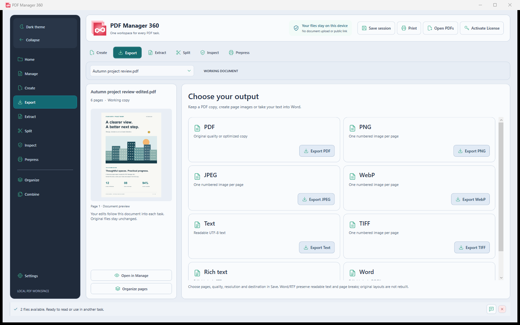This screenshot has width=520, height=325.
Task: Click Export TIFF button
Action: (x=472, y=247)
